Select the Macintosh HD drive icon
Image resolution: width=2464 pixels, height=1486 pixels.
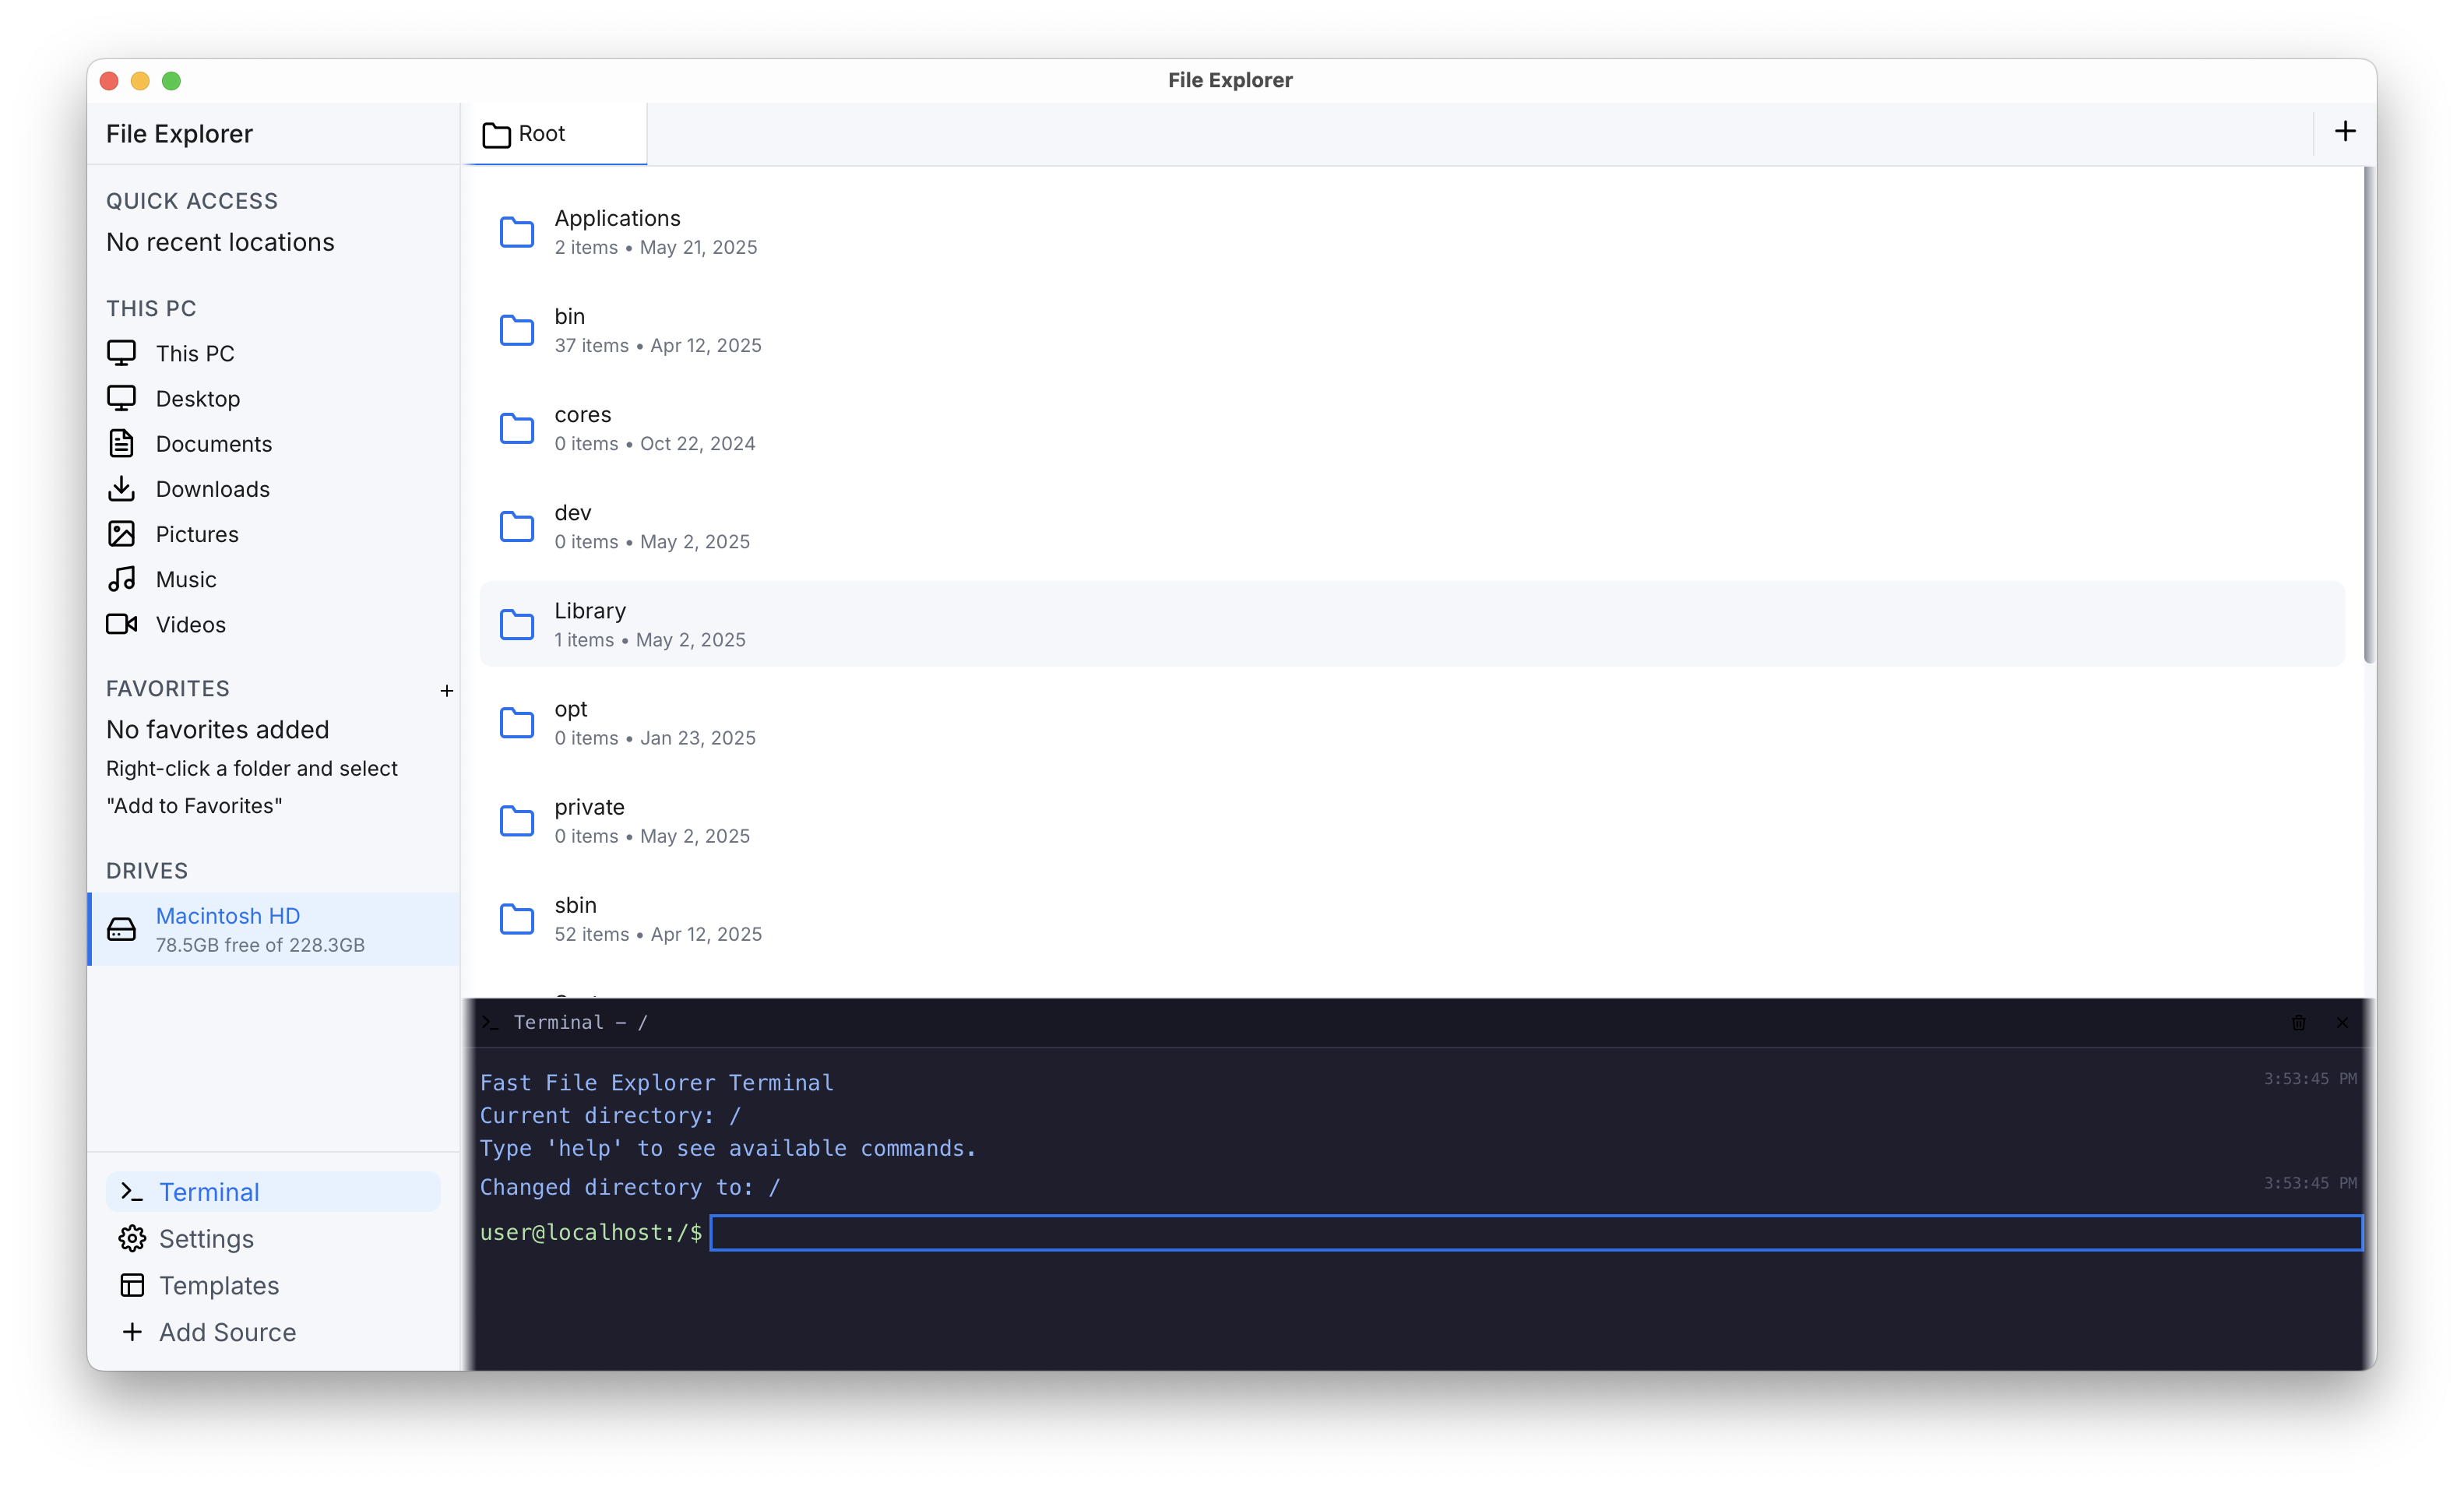click(122, 929)
